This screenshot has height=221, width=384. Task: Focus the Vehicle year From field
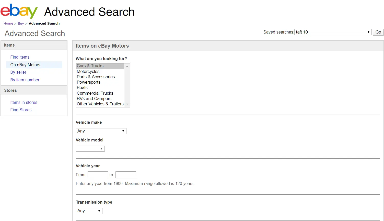click(x=98, y=175)
